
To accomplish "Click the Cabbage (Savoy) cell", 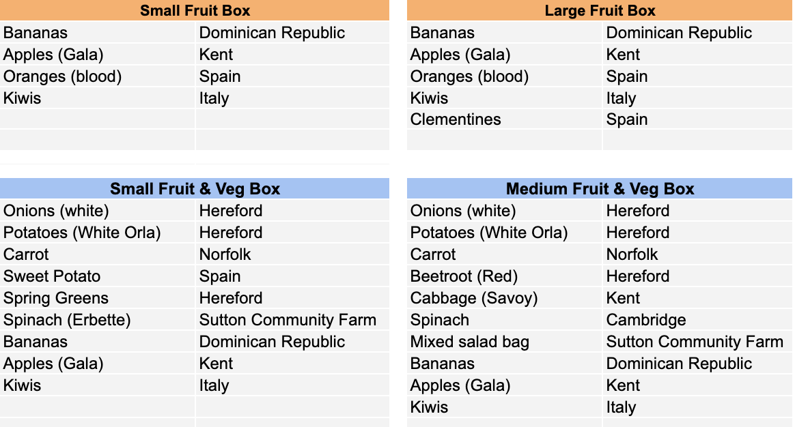I will coord(504,298).
